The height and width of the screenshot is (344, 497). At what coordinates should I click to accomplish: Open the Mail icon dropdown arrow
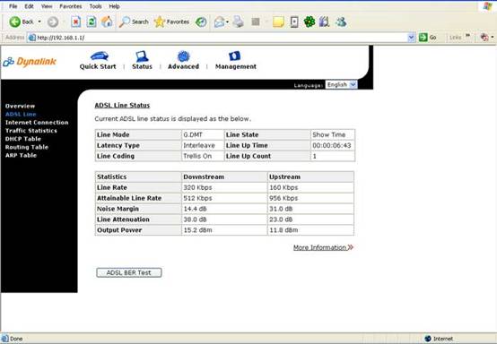click(227, 21)
